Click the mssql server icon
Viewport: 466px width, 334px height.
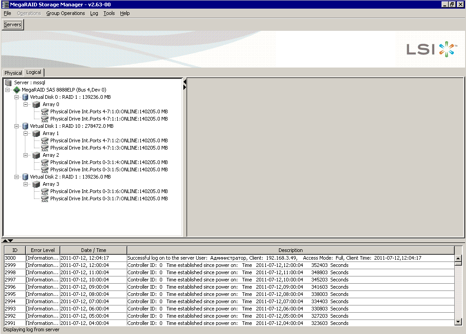[8, 82]
